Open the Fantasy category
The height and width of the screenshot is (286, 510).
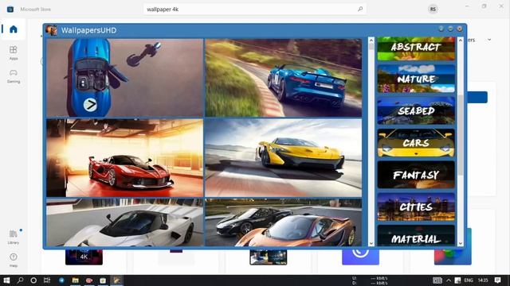pyautogui.click(x=416, y=175)
